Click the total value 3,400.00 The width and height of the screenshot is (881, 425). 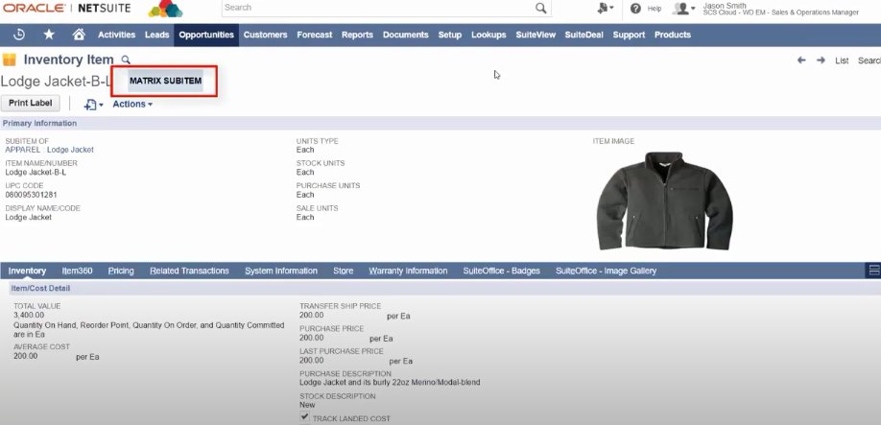(29, 315)
